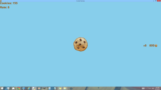Viewport: 161px width, 90px height.
Task: Click the Rate: 8 label
Action: tap(5, 7)
